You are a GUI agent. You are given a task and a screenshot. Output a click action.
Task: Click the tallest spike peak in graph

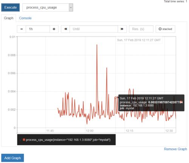coord(97,45)
